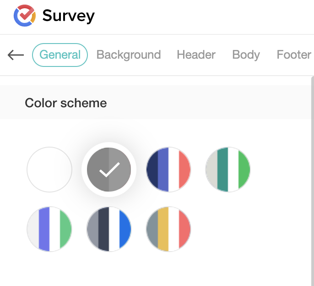The width and height of the screenshot is (314, 286).
Task: Switch to the Background tab
Action: click(129, 55)
